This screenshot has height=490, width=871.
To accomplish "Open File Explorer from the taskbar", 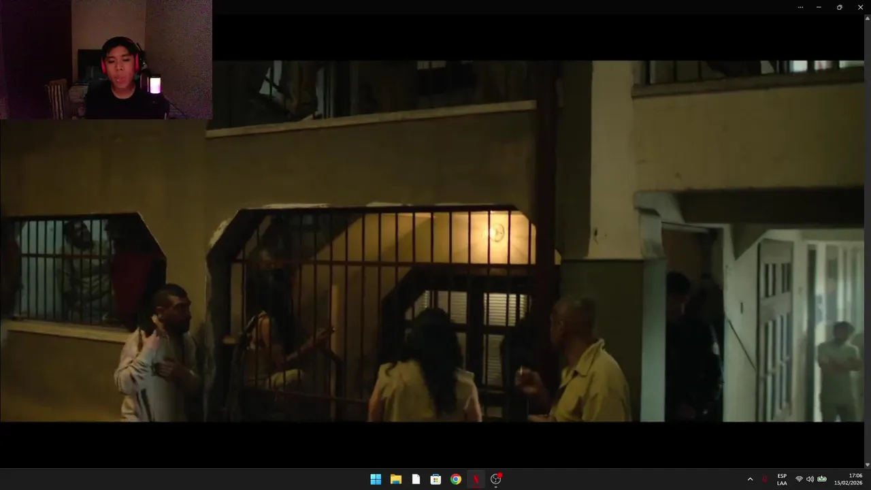I will pyautogui.click(x=395, y=479).
